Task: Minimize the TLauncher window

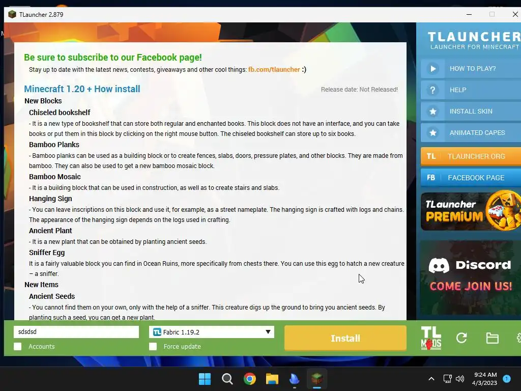Action: [469, 14]
